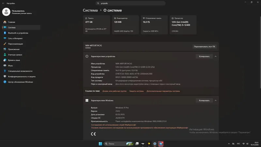Click the user avatar picture
Viewport: 261px width, 147px height.
6,12
